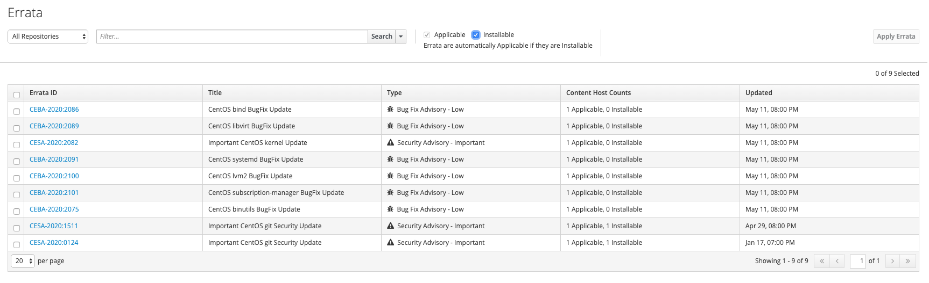Image resolution: width=929 pixels, height=283 pixels.
Task: Sort by Errata ID column header
Action: coord(43,93)
